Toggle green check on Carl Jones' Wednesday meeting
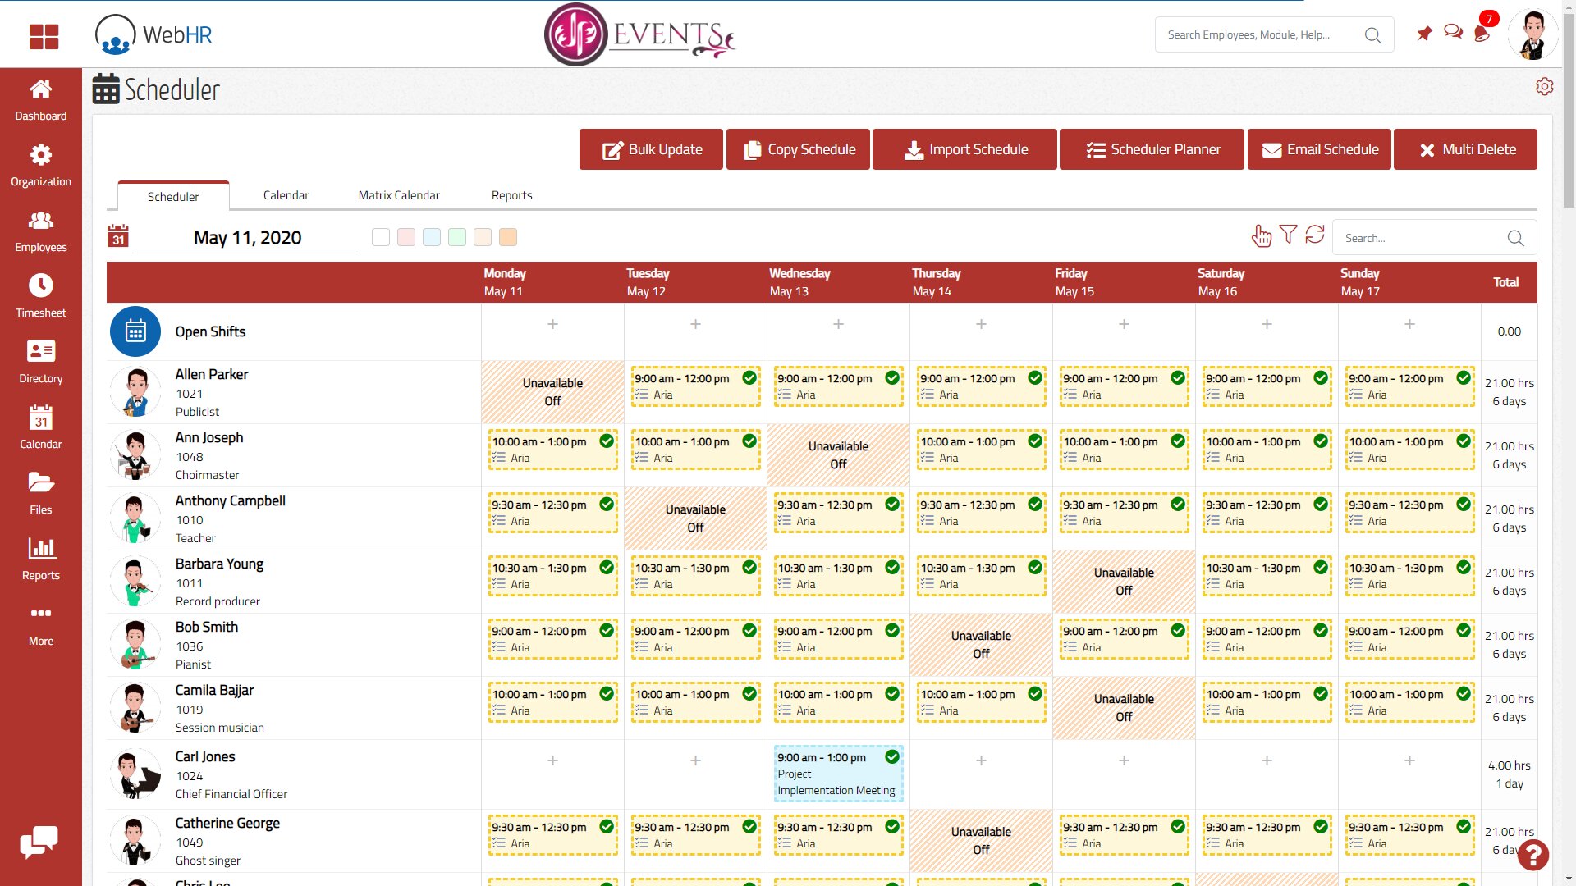 coord(892,756)
